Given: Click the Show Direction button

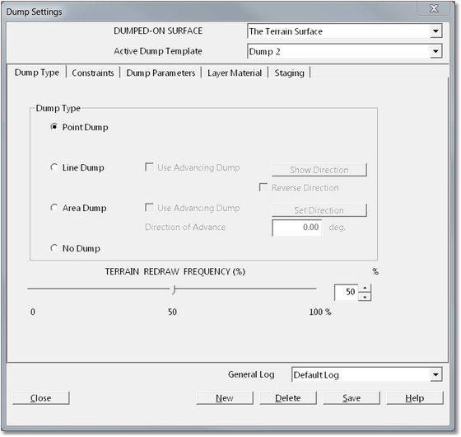Looking at the screenshot, I should coord(319,170).
